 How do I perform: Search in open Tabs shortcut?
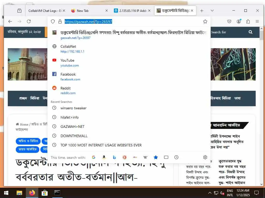point(166,157)
